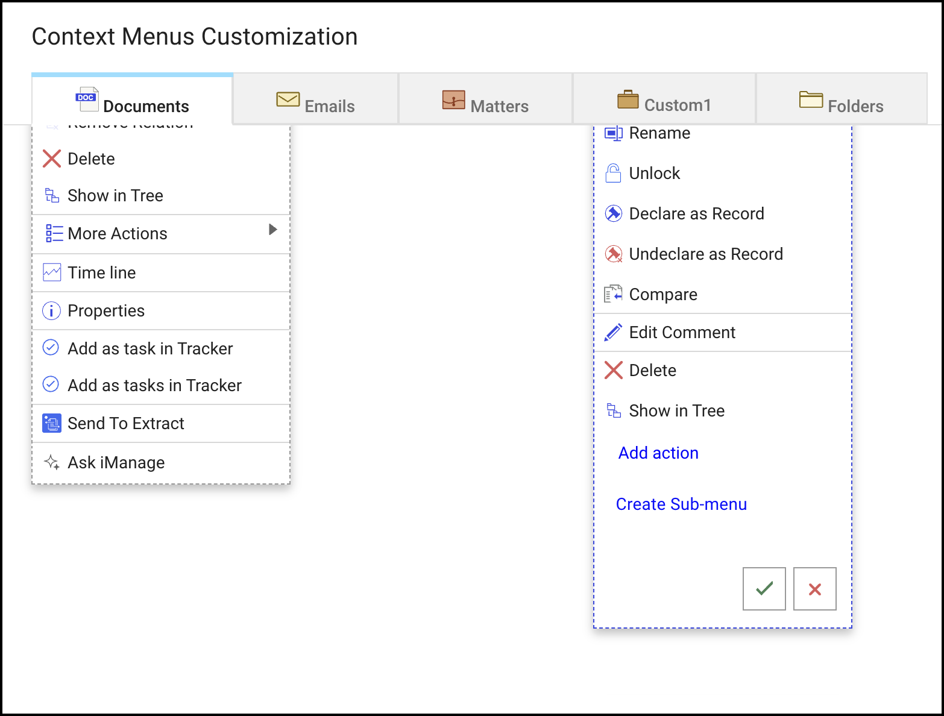Screen dimensions: 944x716
Task: Select Add as tasks in Tracker entry
Action: 154,386
